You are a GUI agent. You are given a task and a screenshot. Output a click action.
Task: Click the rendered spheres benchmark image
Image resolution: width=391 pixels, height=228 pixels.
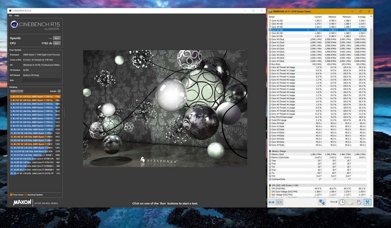(165, 108)
